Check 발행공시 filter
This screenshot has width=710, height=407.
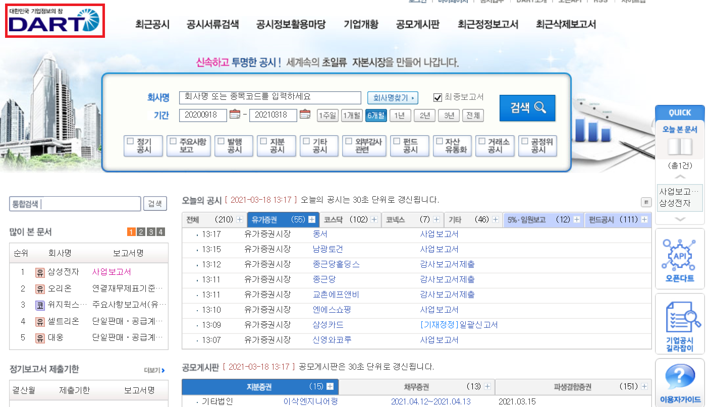(x=221, y=142)
